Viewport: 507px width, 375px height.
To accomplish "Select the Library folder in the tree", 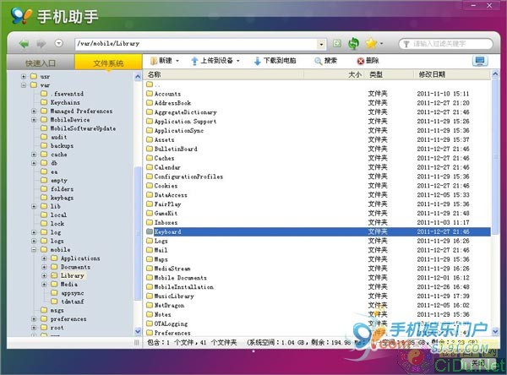I will coord(73,276).
